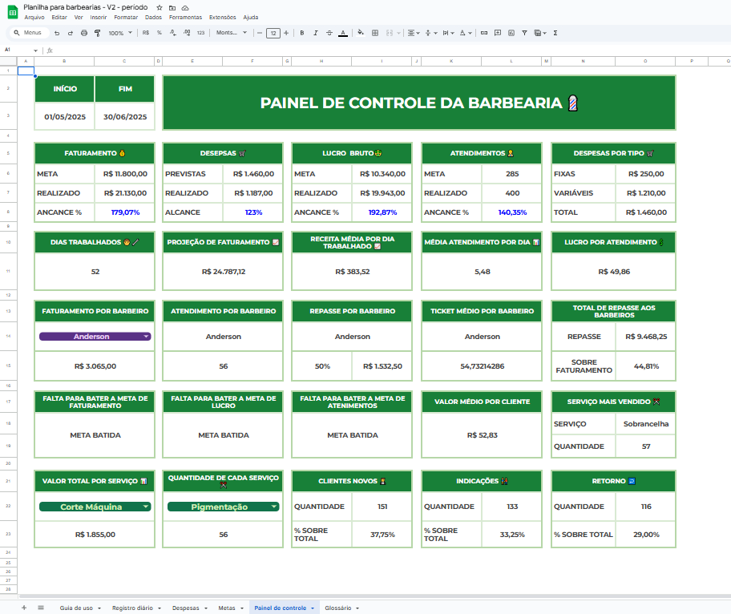Open the text color picker
Image resolution: width=731 pixels, height=614 pixels.
(343, 34)
